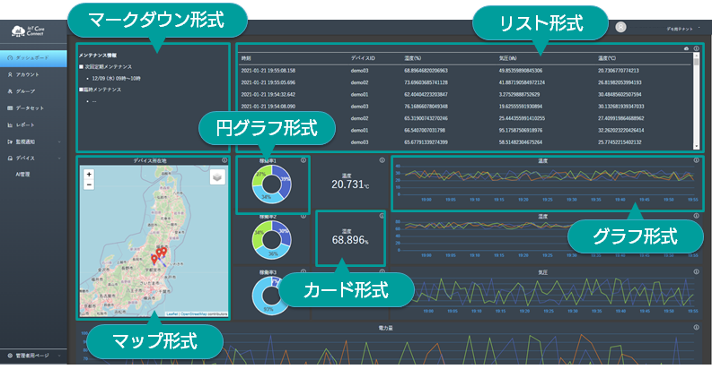Click the 20.731℃ temperature card value
The height and width of the screenshot is (369, 712).
(350, 184)
